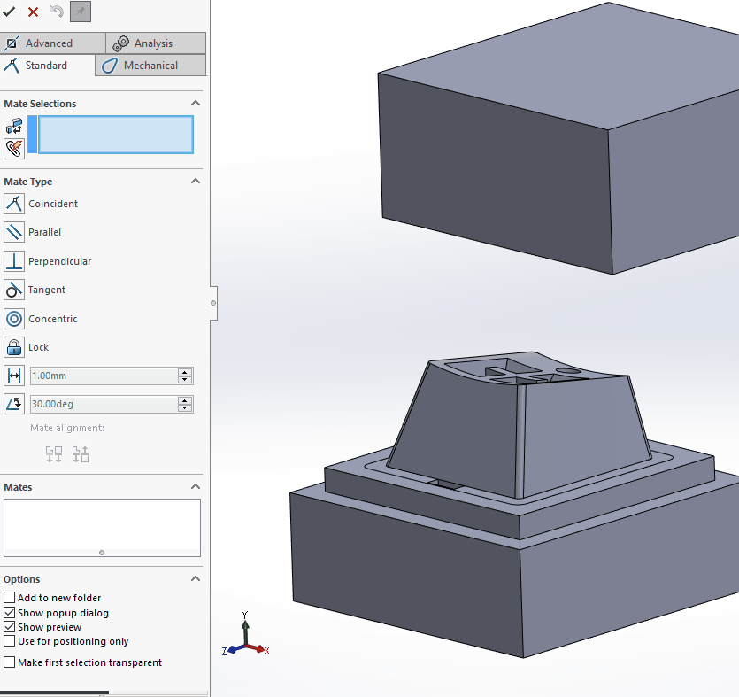Select the Parallel mate type

click(x=14, y=232)
